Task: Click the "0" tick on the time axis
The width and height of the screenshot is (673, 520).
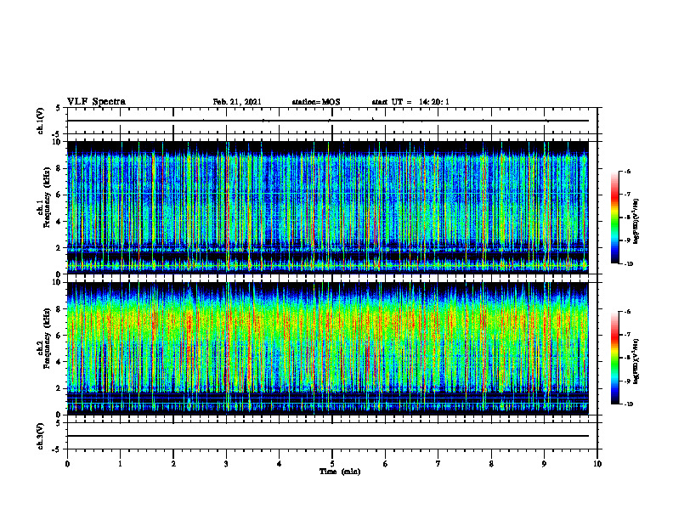Action: (x=67, y=464)
